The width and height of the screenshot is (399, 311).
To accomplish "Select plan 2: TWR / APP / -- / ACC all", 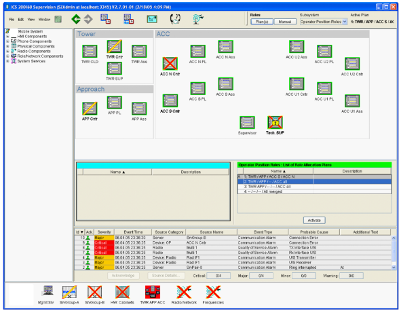I will coord(314,181).
